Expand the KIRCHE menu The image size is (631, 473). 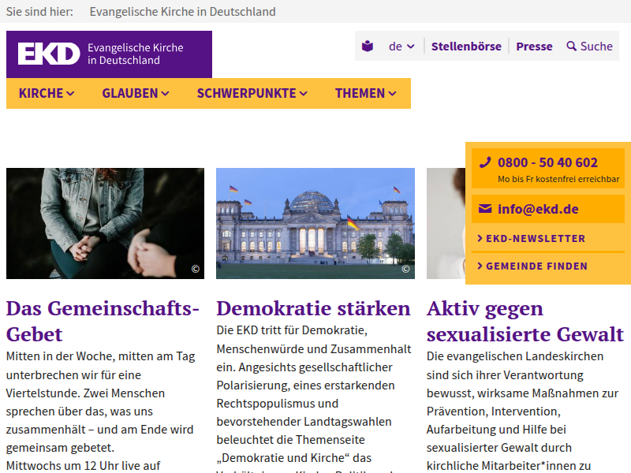point(47,93)
